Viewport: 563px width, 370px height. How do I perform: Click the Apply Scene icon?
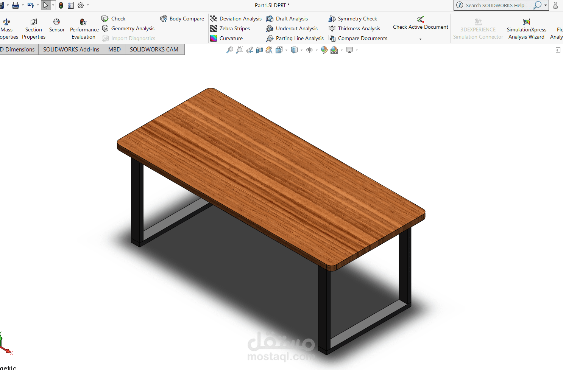(334, 50)
